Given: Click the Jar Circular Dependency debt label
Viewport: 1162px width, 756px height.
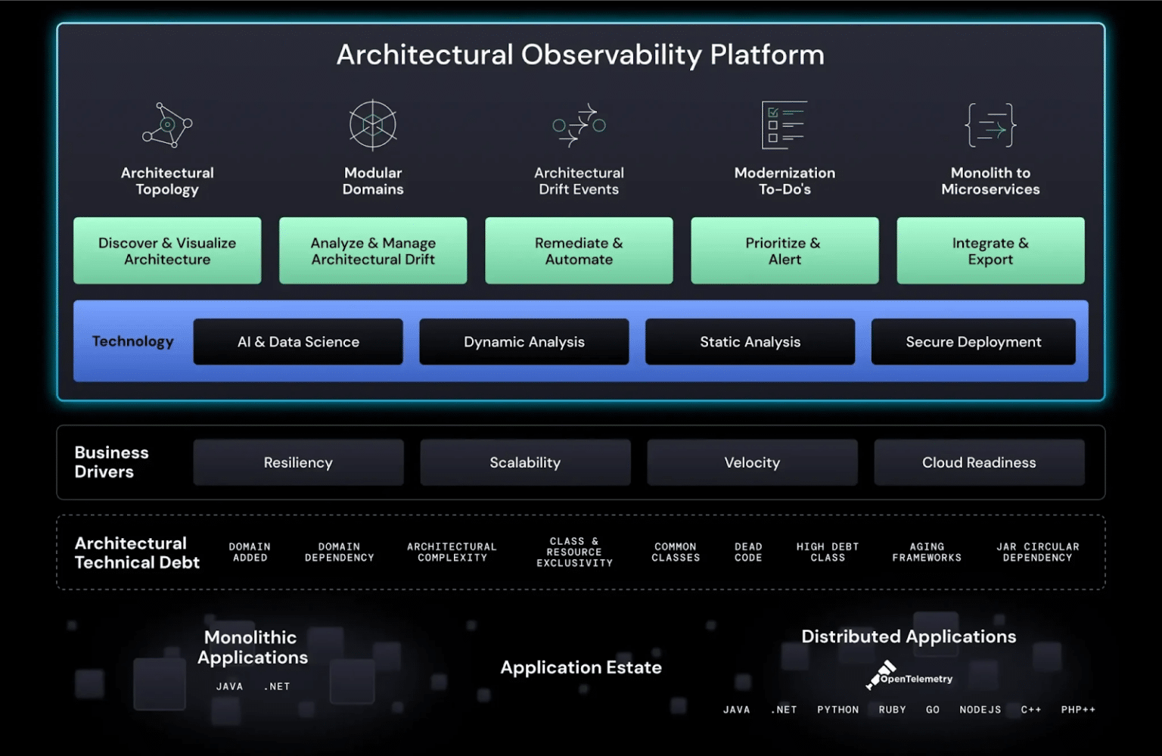Looking at the screenshot, I should [x=1037, y=552].
